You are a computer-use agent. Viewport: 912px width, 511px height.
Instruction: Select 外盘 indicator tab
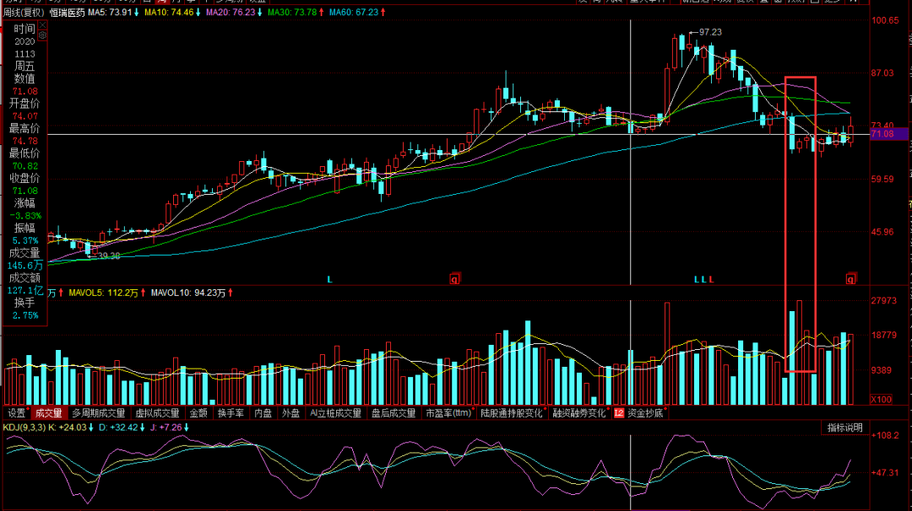[x=290, y=413]
